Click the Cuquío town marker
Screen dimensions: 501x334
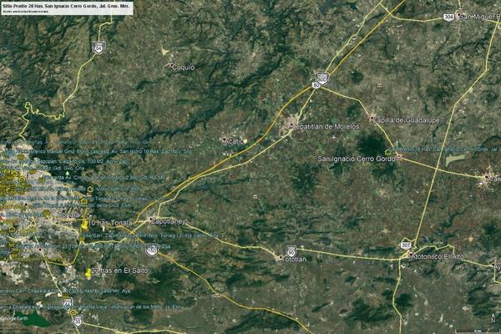click(x=173, y=66)
